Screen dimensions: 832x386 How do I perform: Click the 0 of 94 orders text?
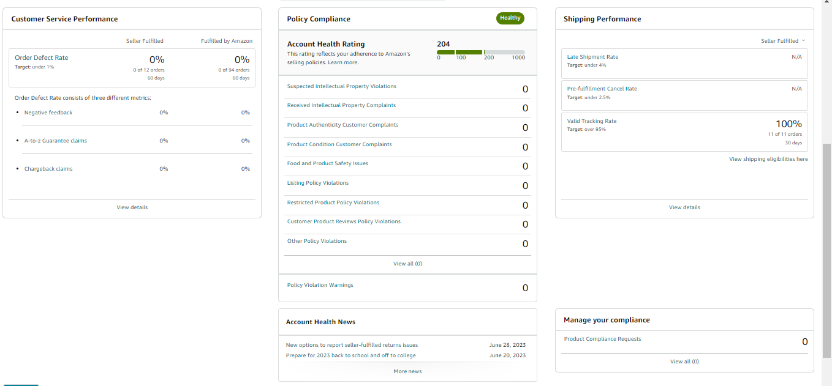click(234, 70)
